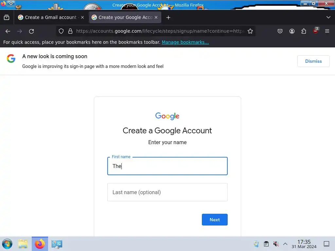Open a new tab with plus

168,18
